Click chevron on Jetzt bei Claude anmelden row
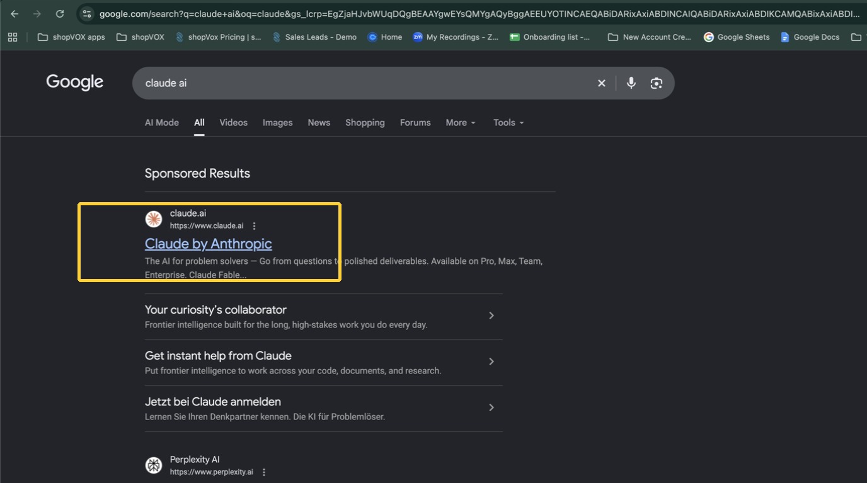The width and height of the screenshot is (867, 483). (491, 407)
